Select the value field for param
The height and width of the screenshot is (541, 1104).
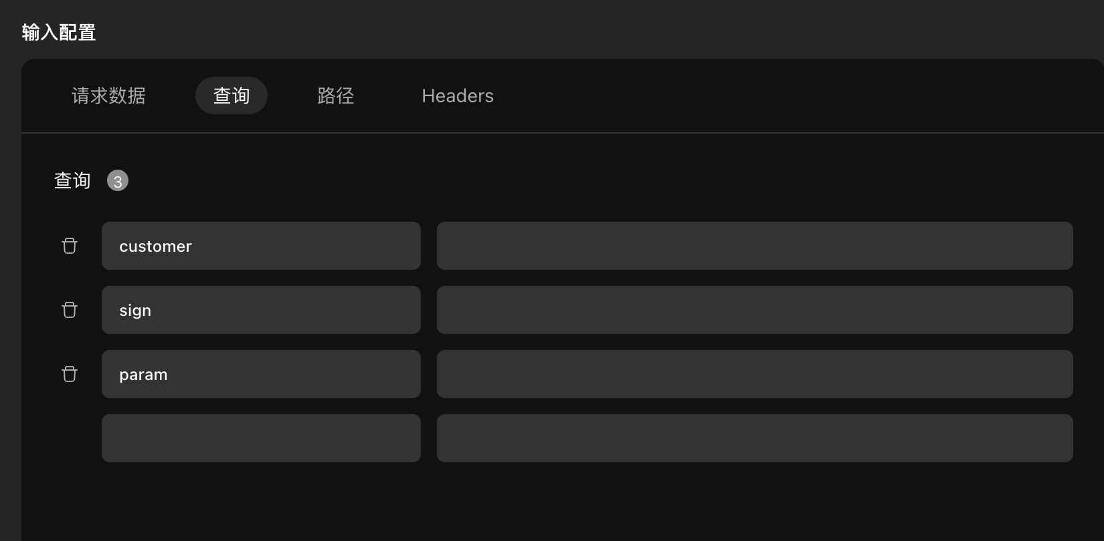(x=755, y=374)
